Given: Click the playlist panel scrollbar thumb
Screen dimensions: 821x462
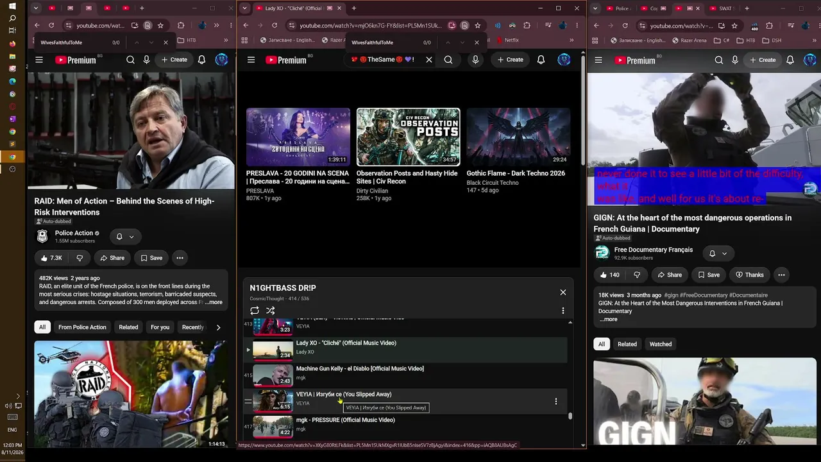Looking at the screenshot, I should click(570, 416).
